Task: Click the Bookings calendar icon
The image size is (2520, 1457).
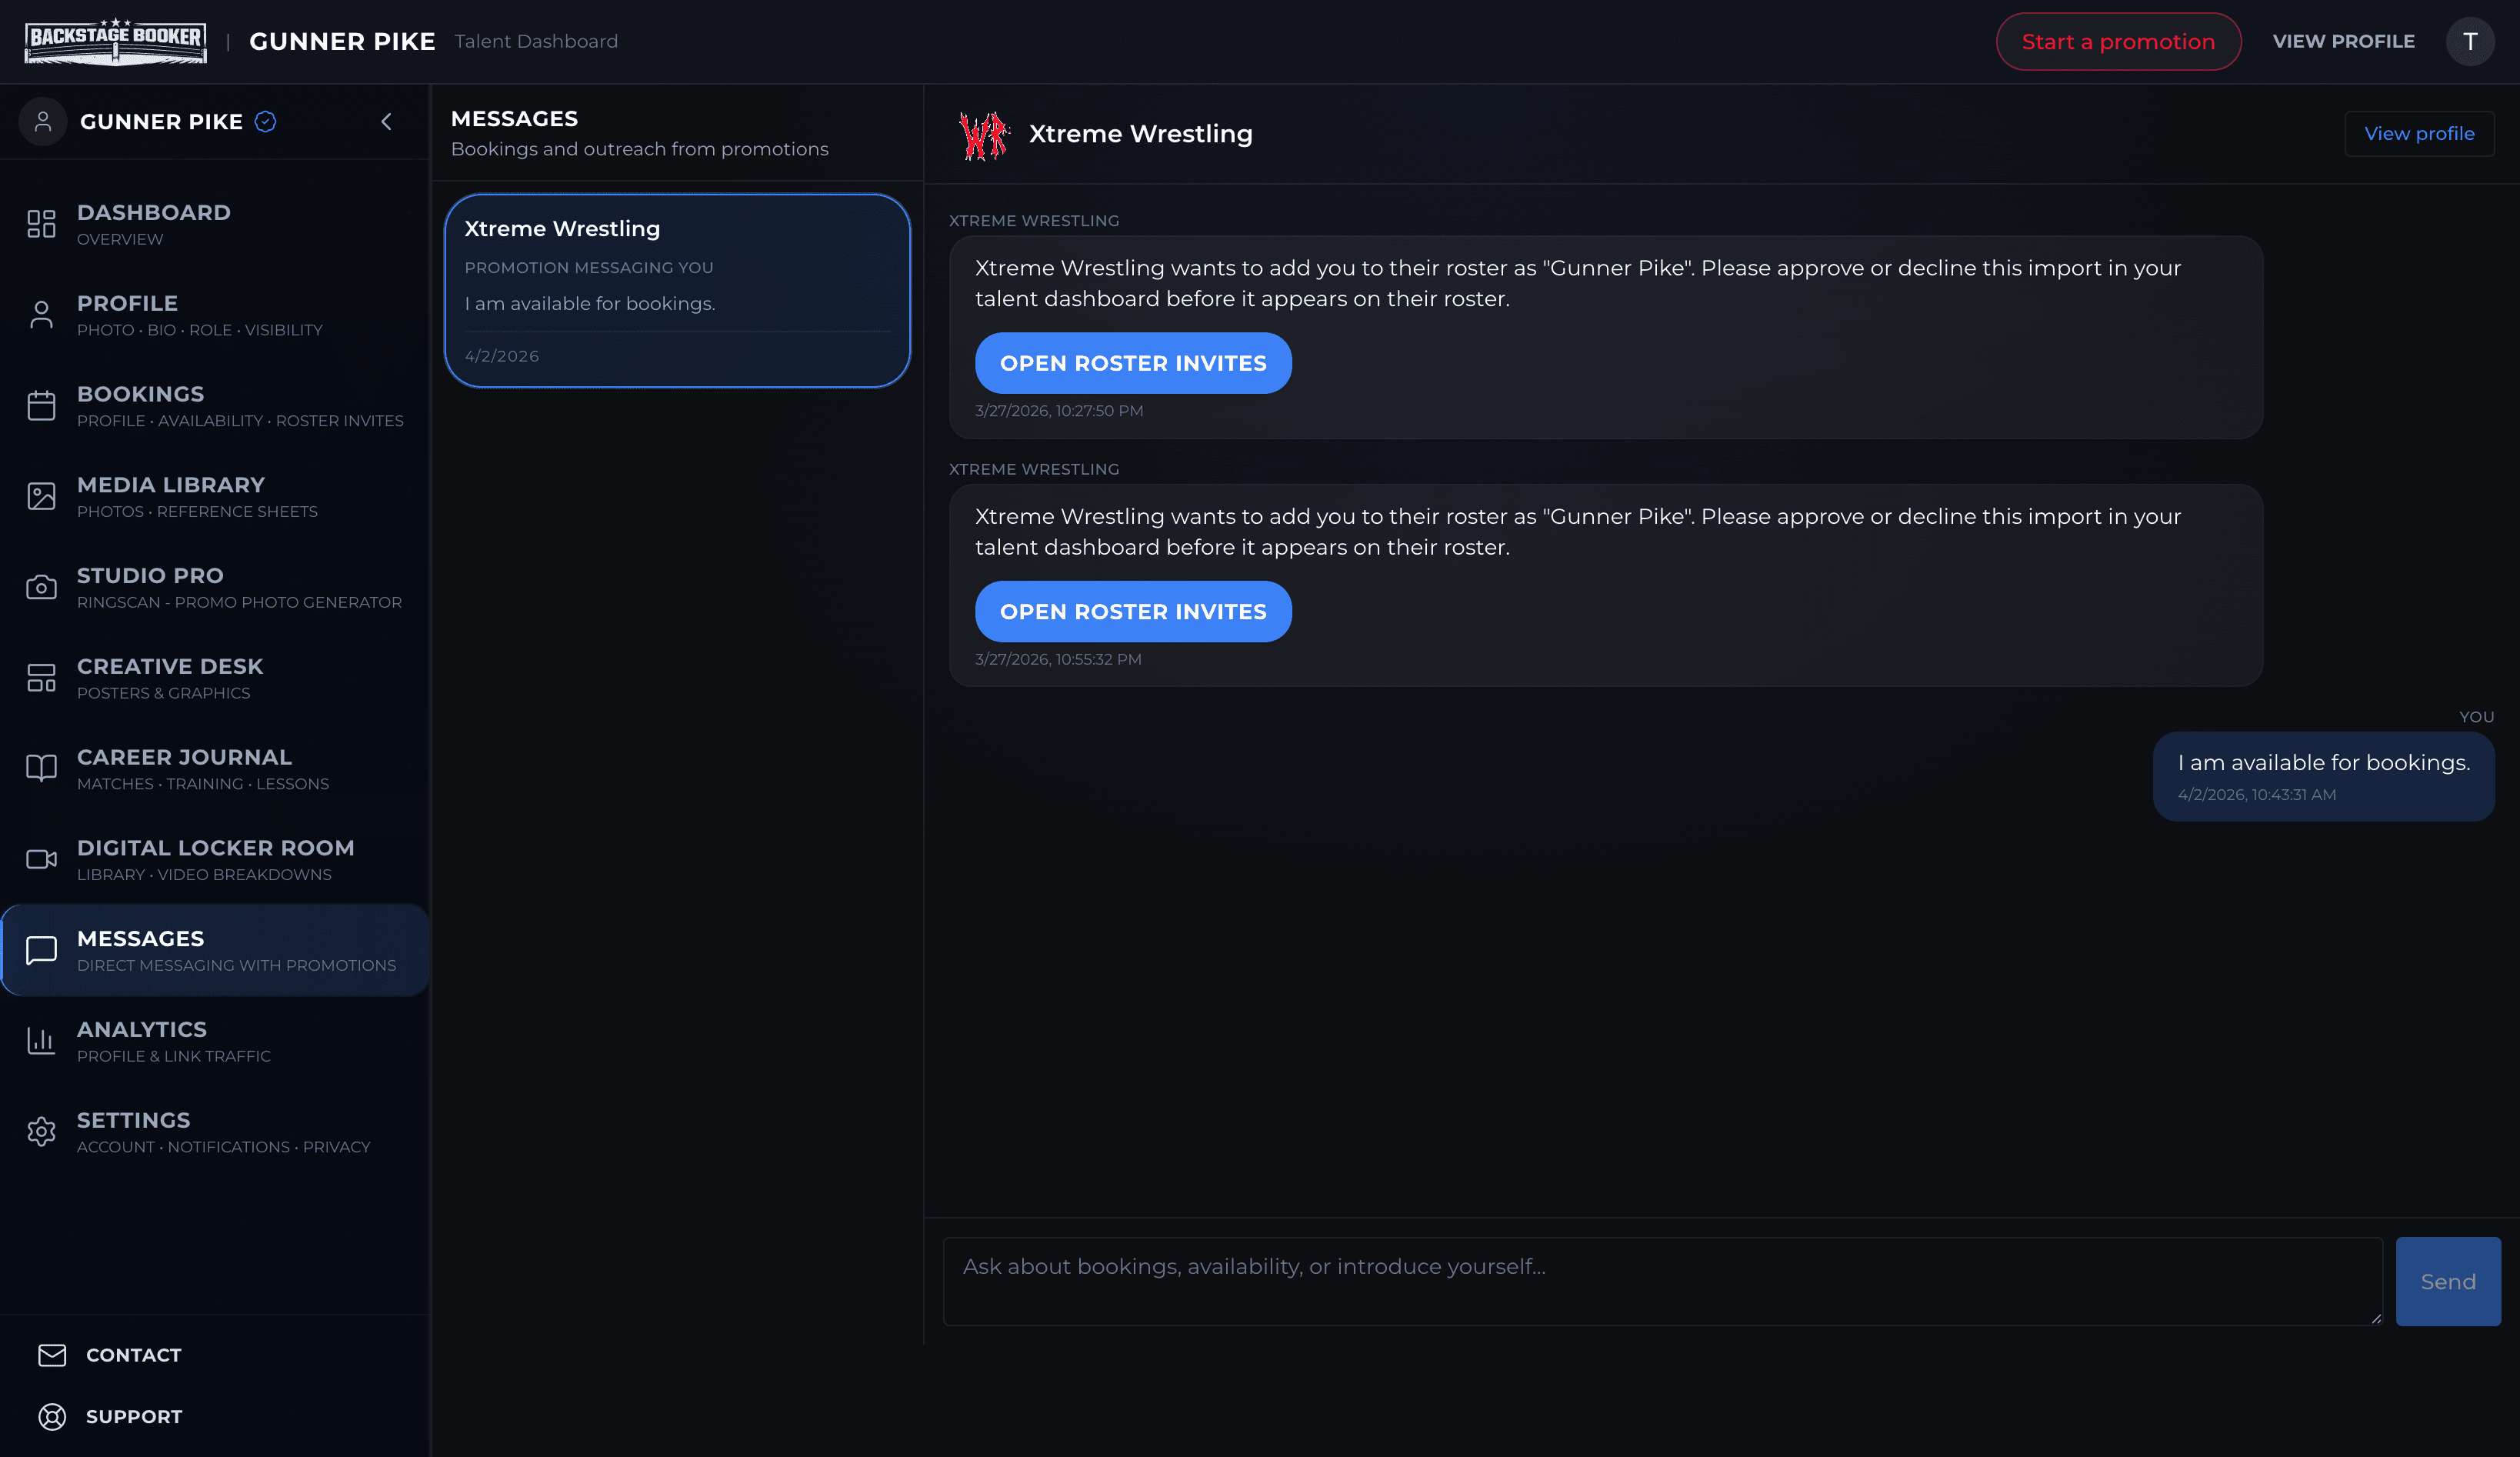Action: point(41,405)
